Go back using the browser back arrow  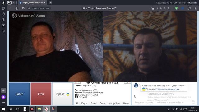click(x=11, y=8)
